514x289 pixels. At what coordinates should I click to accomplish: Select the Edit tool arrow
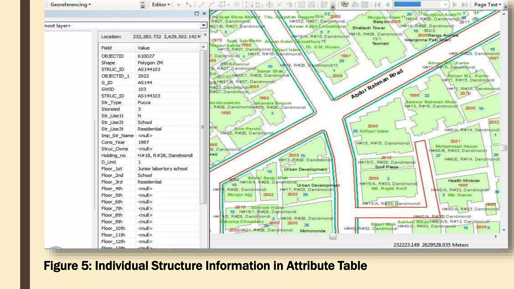pos(179,5)
